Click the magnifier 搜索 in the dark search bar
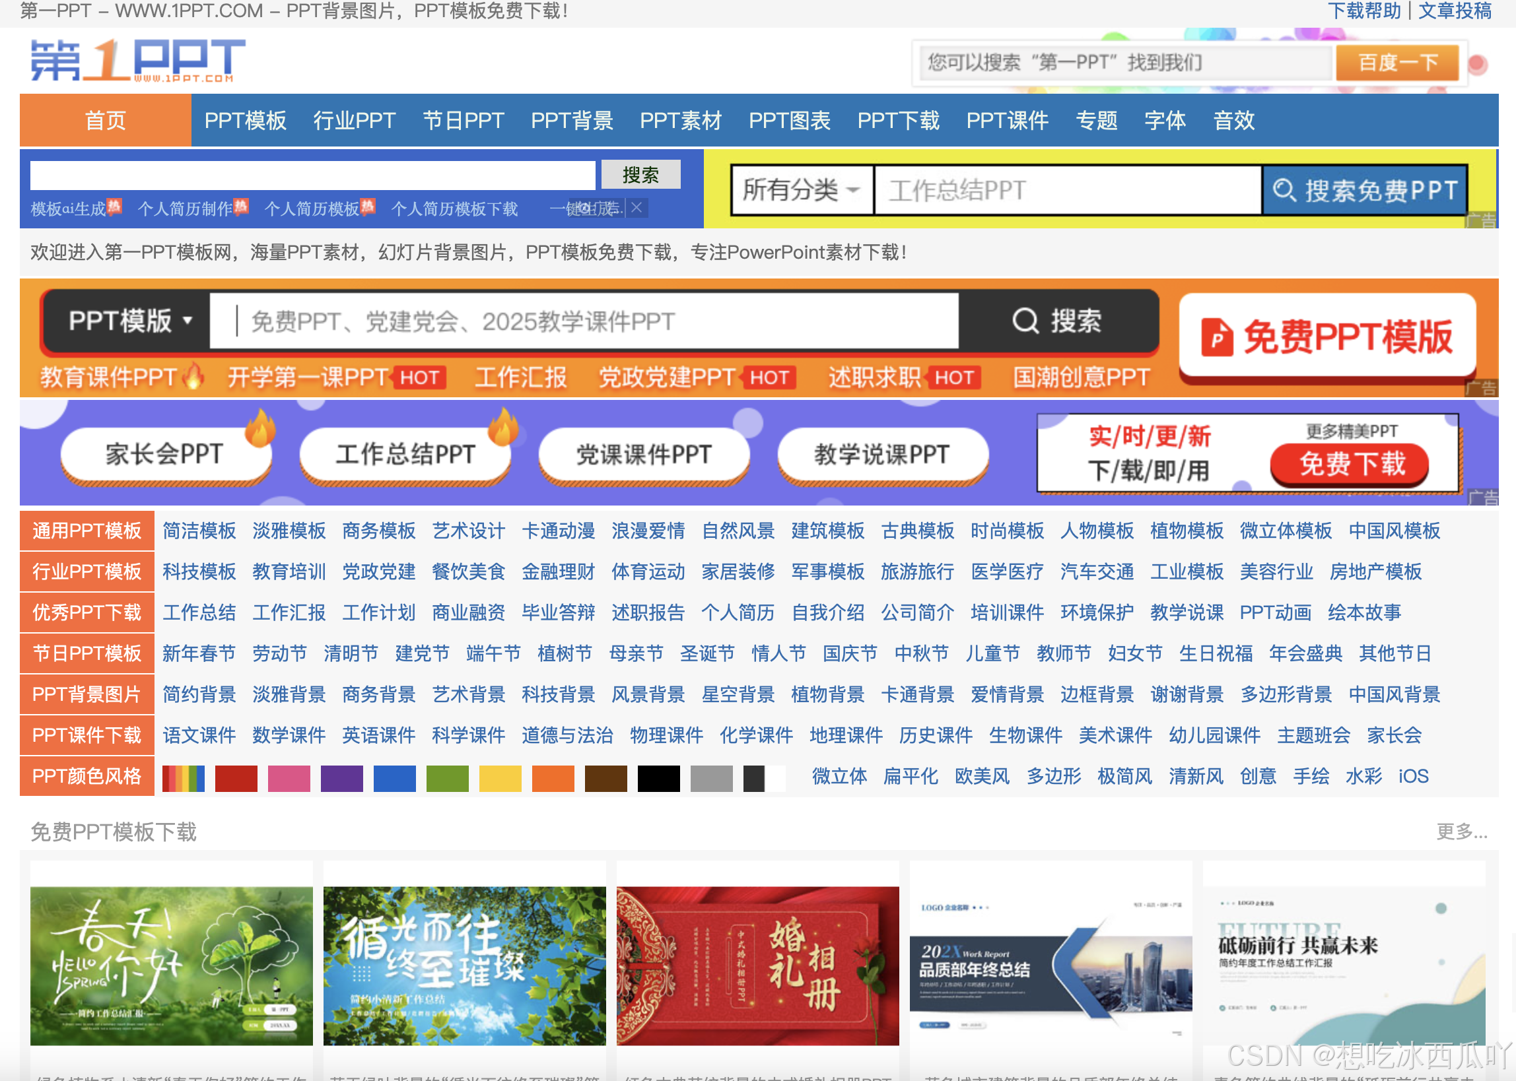1516x1081 pixels. click(1057, 321)
